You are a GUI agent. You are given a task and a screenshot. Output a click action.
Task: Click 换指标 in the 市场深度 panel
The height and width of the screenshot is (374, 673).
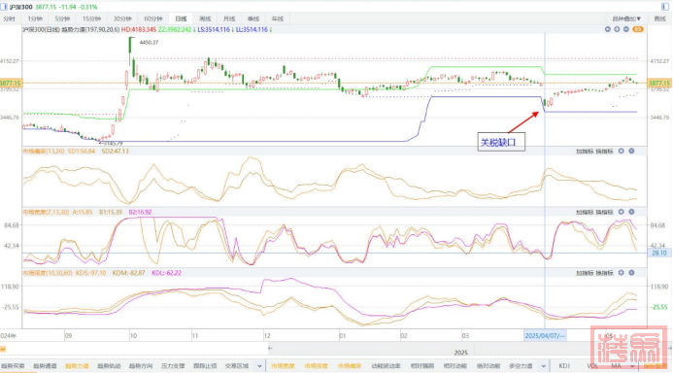(x=605, y=273)
